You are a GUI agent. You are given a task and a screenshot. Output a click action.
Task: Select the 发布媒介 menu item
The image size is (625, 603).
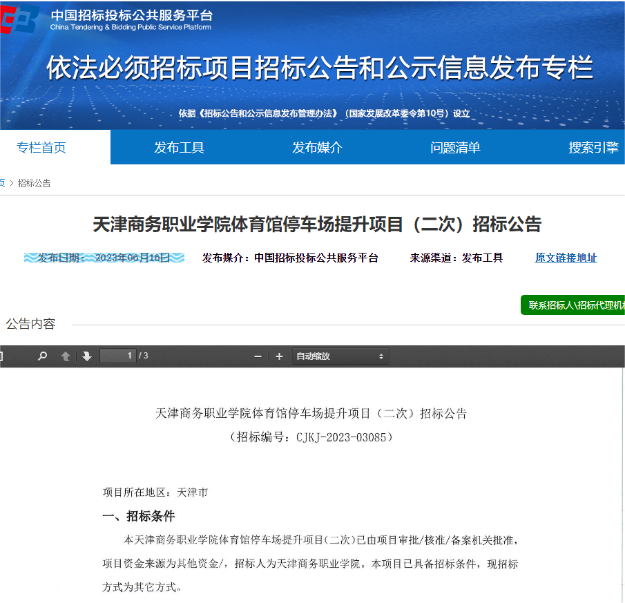click(x=317, y=147)
